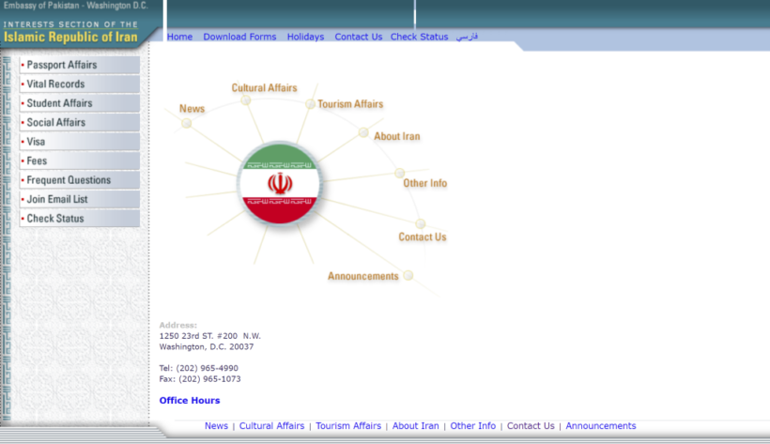Open Check Status in top navigation
The height and width of the screenshot is (444, 770).
tap(420, 37)
